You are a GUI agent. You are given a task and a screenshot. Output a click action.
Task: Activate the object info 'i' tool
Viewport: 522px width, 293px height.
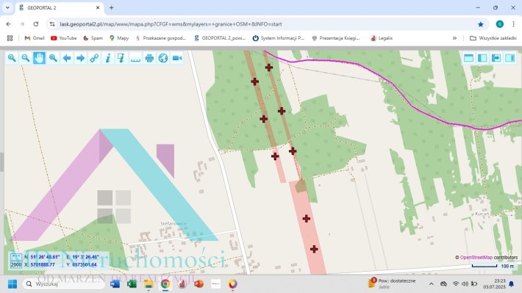[x=108, y=58]
